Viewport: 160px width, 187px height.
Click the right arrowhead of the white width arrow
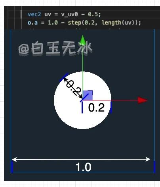click(x=148, y=159)
